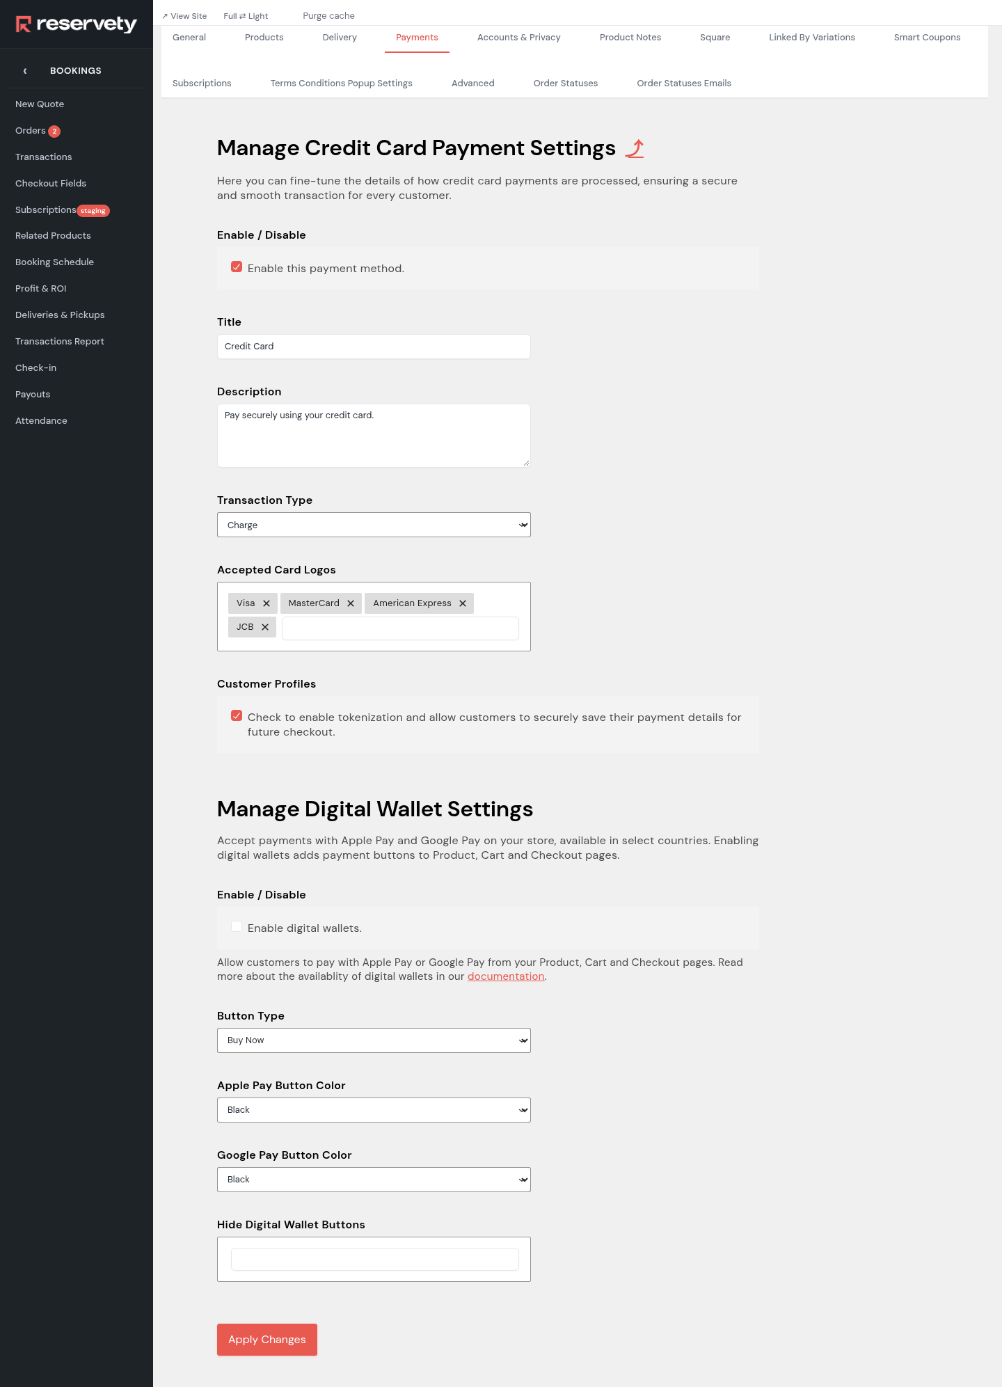Click the Orders notification badge
The width and height of the screenshot is (1002, 1387).
[x=54, y=132]
